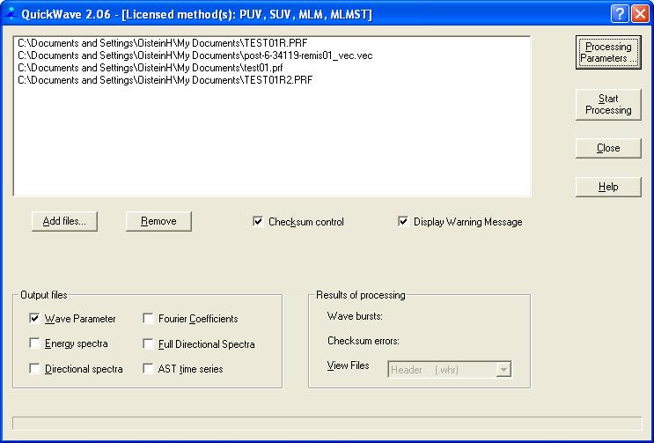Toggle the Checksum control checkbox
This screenshot has height=443, width=654.
(x=258, y=222)
